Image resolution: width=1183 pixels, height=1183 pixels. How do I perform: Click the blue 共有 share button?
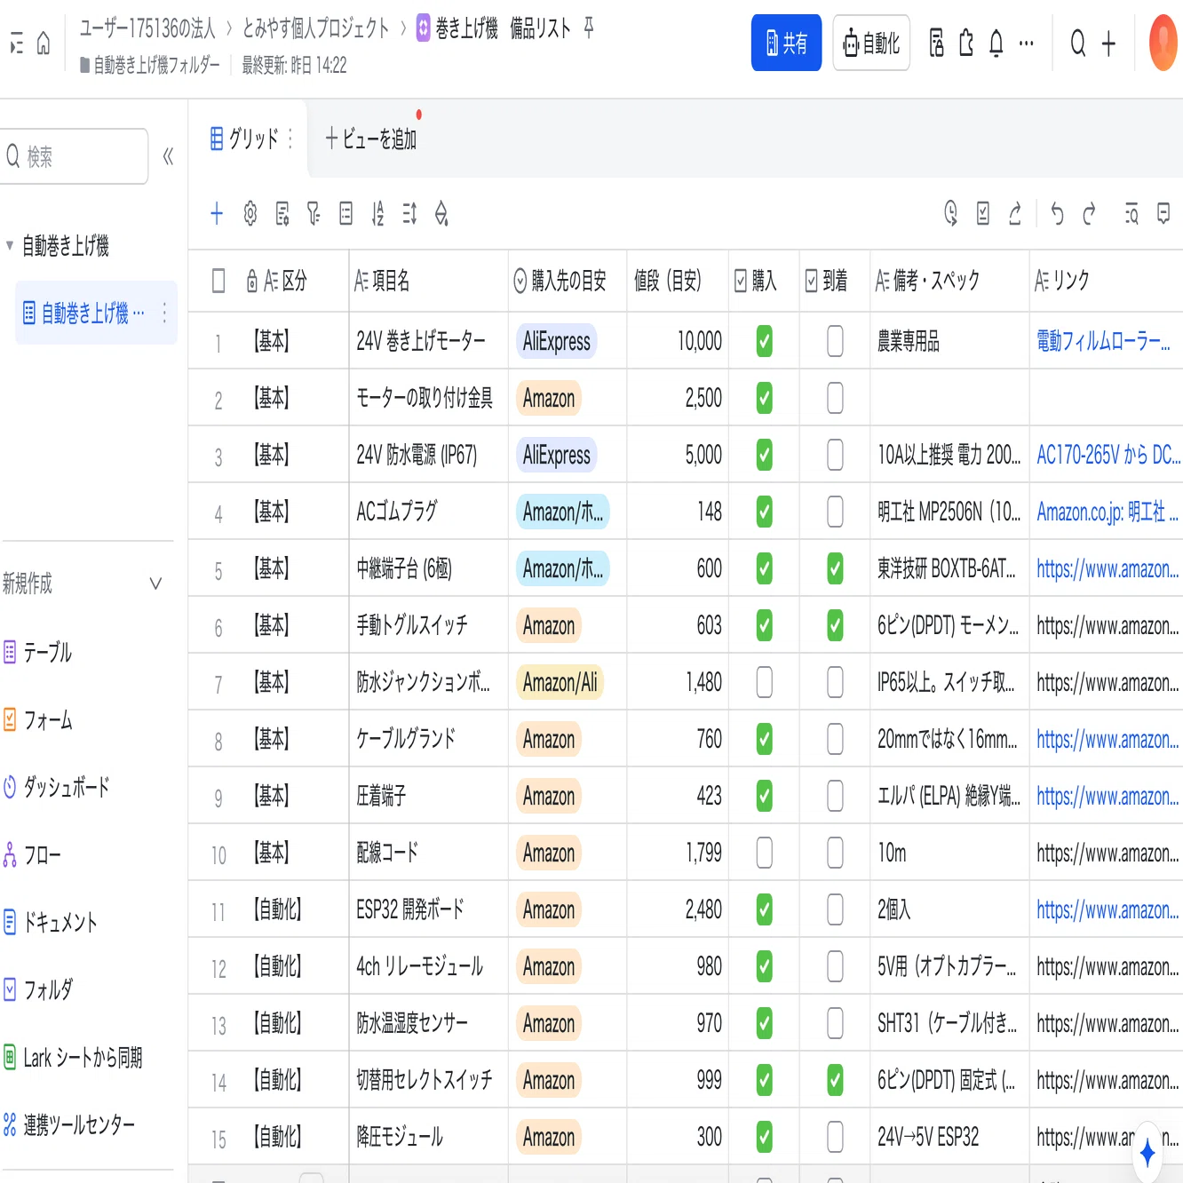[786, 43]
